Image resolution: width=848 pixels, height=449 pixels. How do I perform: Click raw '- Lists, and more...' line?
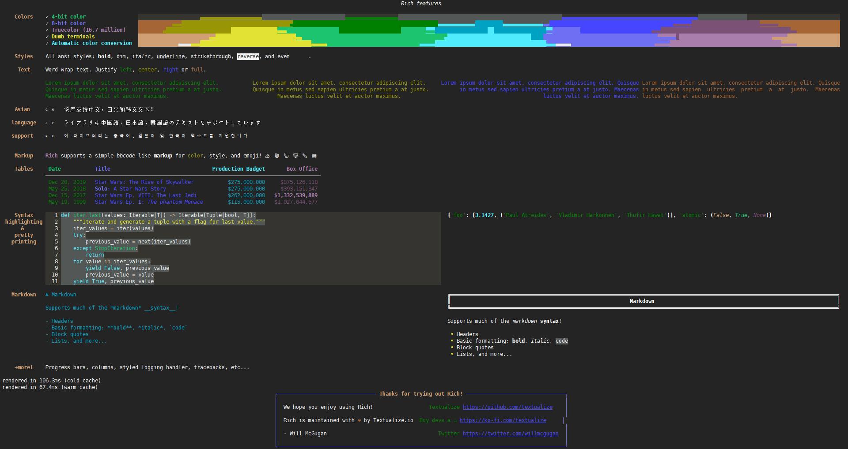pyautogui.click(x=76, y=341)
